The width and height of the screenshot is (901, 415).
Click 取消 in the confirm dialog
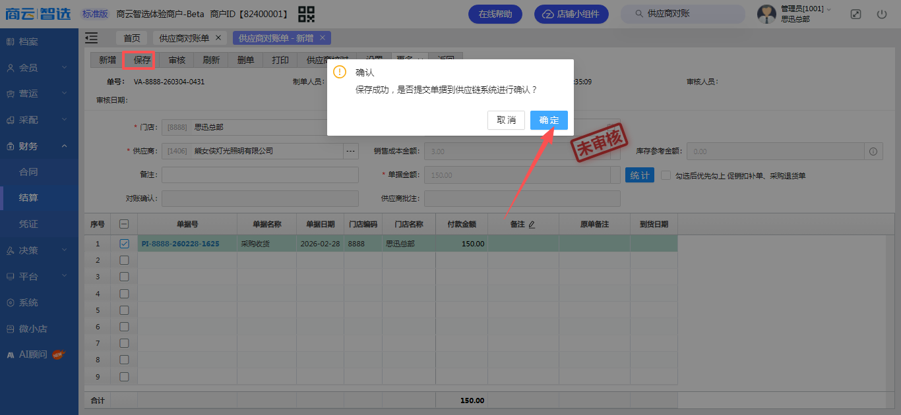pyautogui.click(x=506, y=120)
